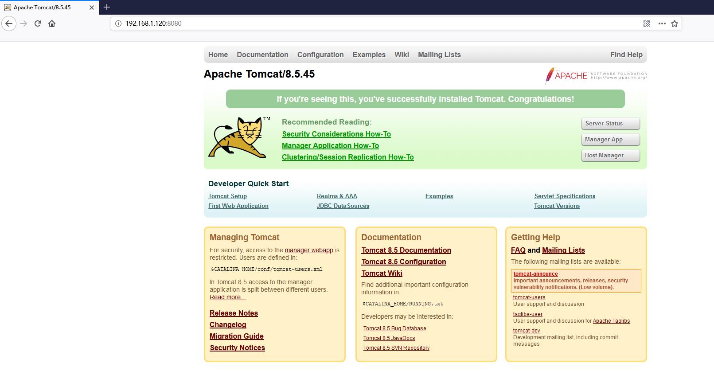The height and width of the screenshot is (375, 714).
Task: Click the $CATALINA_HOME/conf/tomcat-users.xml path text
Action: [x=267, y=269]
